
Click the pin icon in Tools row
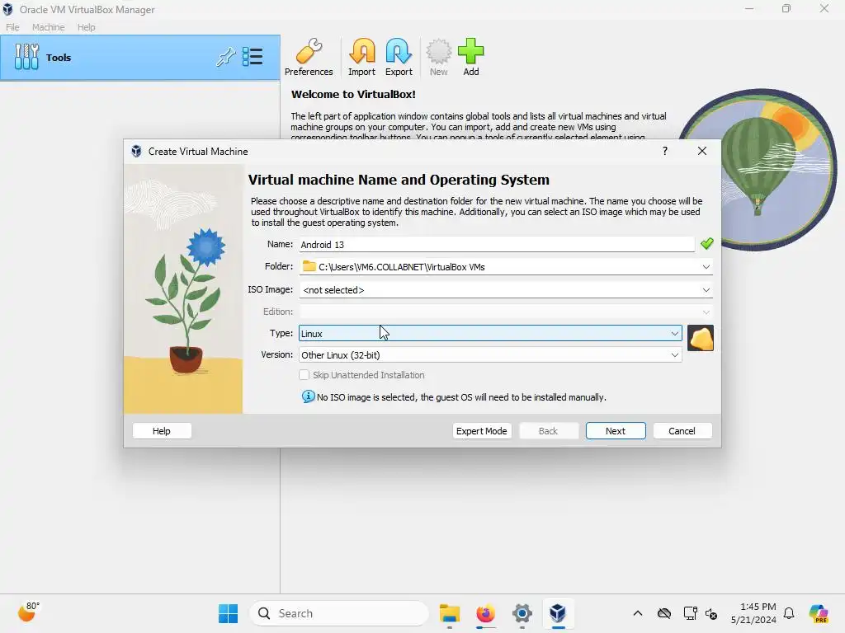click(226, 57)
